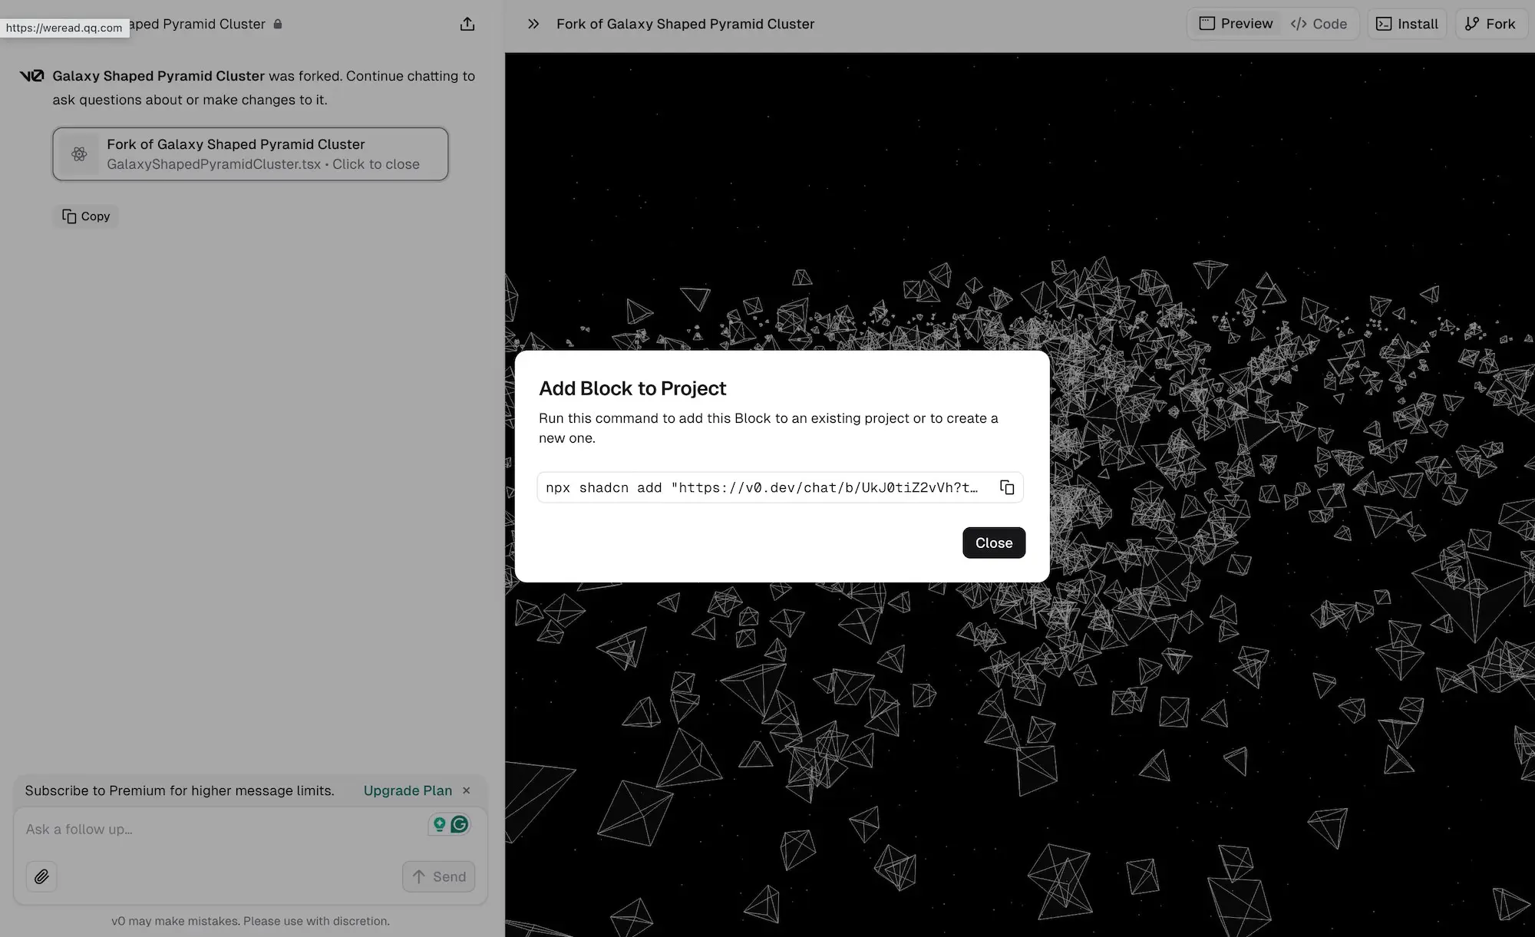Click the share/export icon top right
The height and width of the screenshot is (937, 1535).
point(467,23)
